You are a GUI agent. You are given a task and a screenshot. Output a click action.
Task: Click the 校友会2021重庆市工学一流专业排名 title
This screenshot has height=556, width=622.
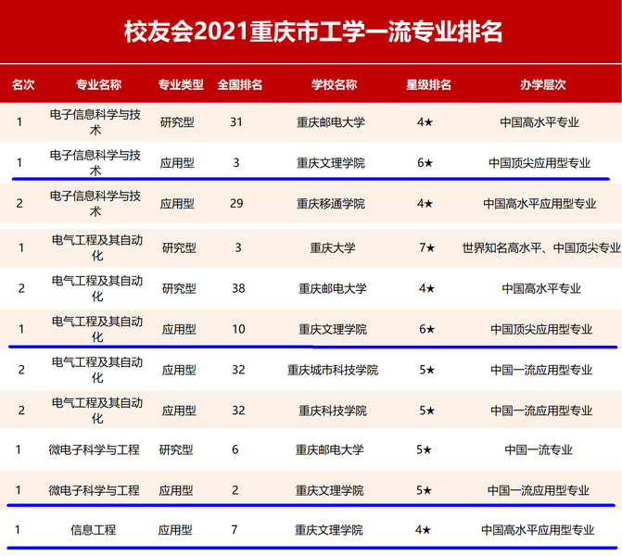point(312,32)
